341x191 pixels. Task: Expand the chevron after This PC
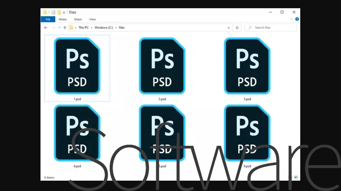[91, 28]
